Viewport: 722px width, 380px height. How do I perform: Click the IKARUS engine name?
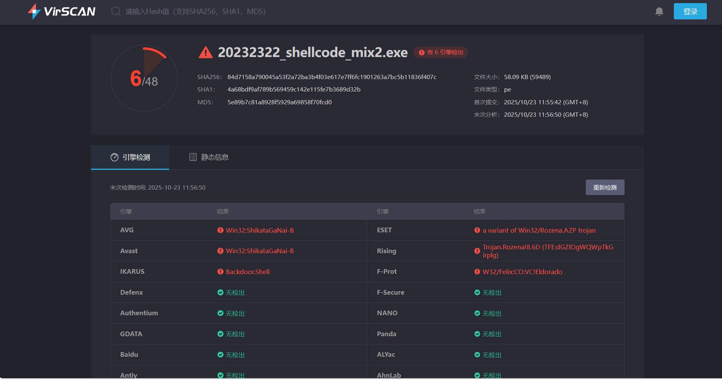[132, 271]
